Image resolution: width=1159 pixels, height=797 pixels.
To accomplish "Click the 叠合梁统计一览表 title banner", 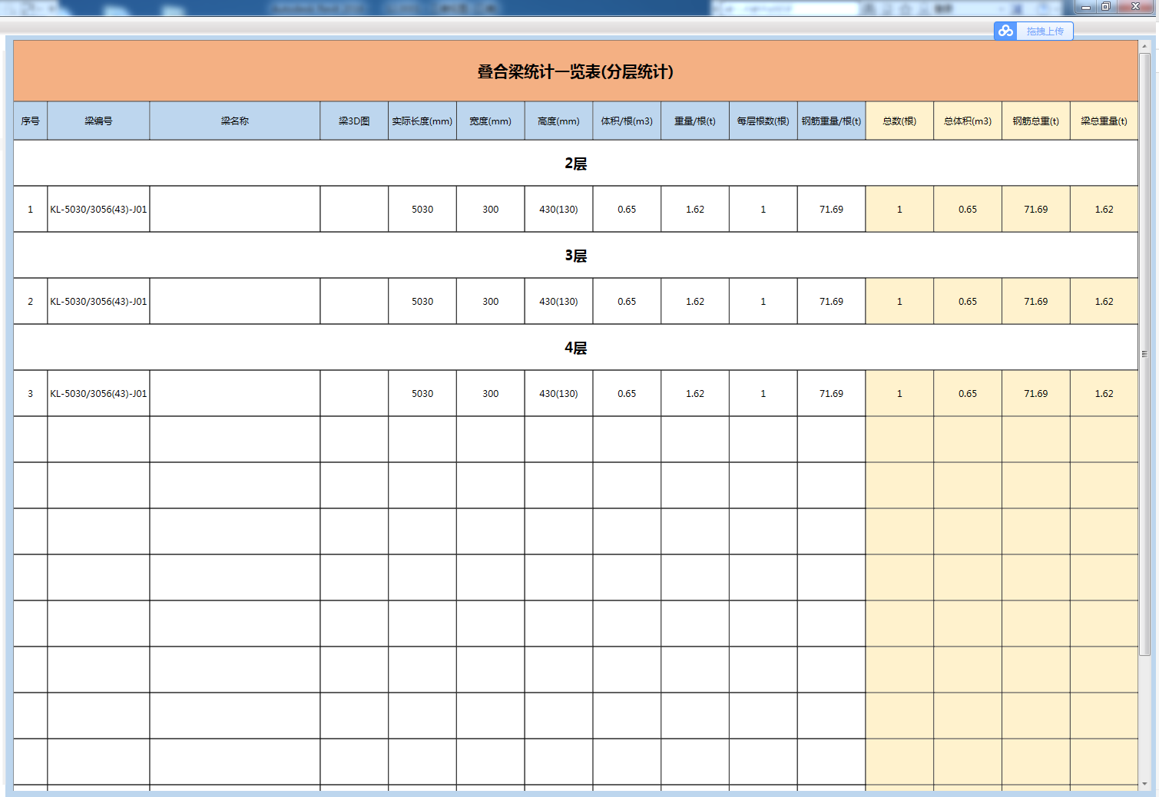I will 575,71.
